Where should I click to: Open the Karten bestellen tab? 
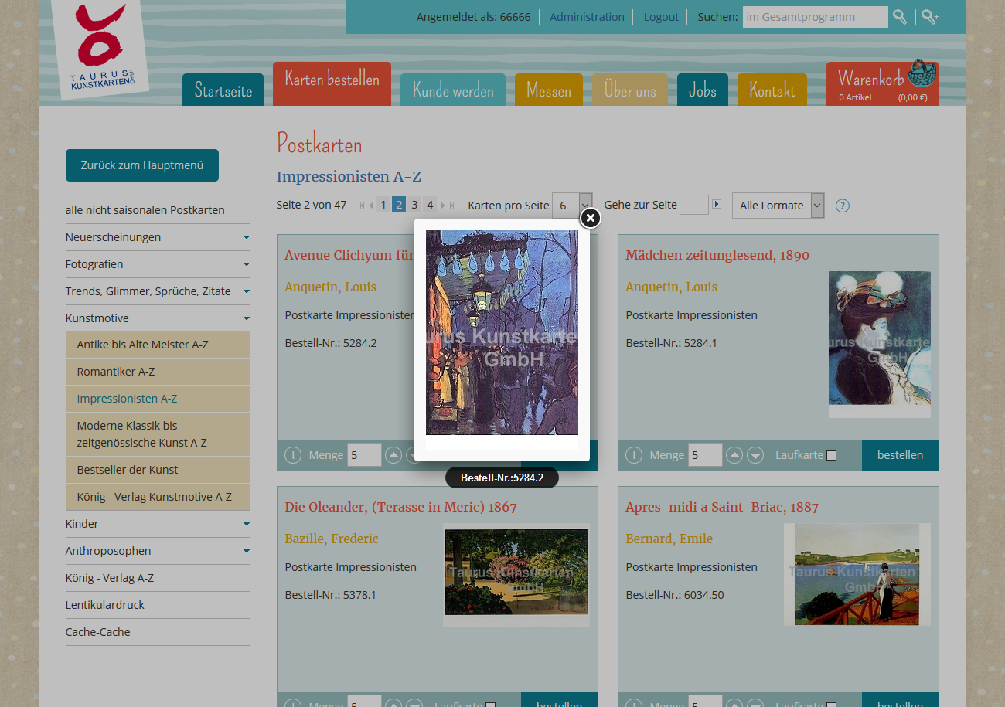tap(332, 83)
